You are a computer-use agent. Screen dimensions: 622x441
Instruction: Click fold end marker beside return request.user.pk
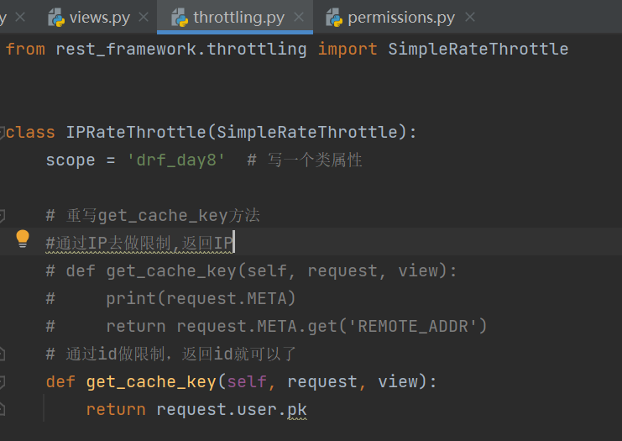point(3,410)
